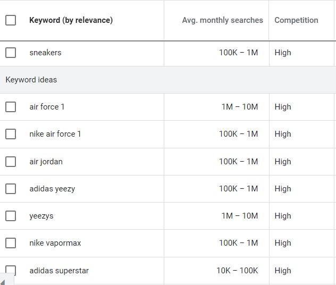Select the nike vapormax checkbox
336x285 pixels.
(x=11, y=243)
